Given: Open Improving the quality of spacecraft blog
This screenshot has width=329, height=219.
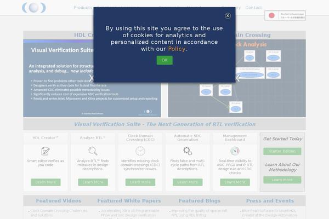Looking at the screenshot, I should (200, 213).
